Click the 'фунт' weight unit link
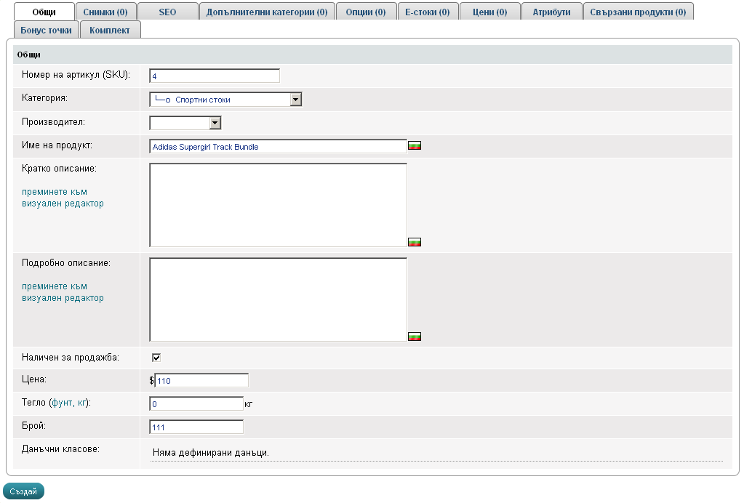The height and width of the screenshot is (503, 744). [x=63, y=402]
